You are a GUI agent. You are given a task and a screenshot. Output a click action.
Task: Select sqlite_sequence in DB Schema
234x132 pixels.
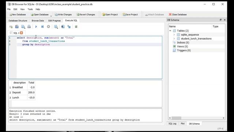click(190, 35)
